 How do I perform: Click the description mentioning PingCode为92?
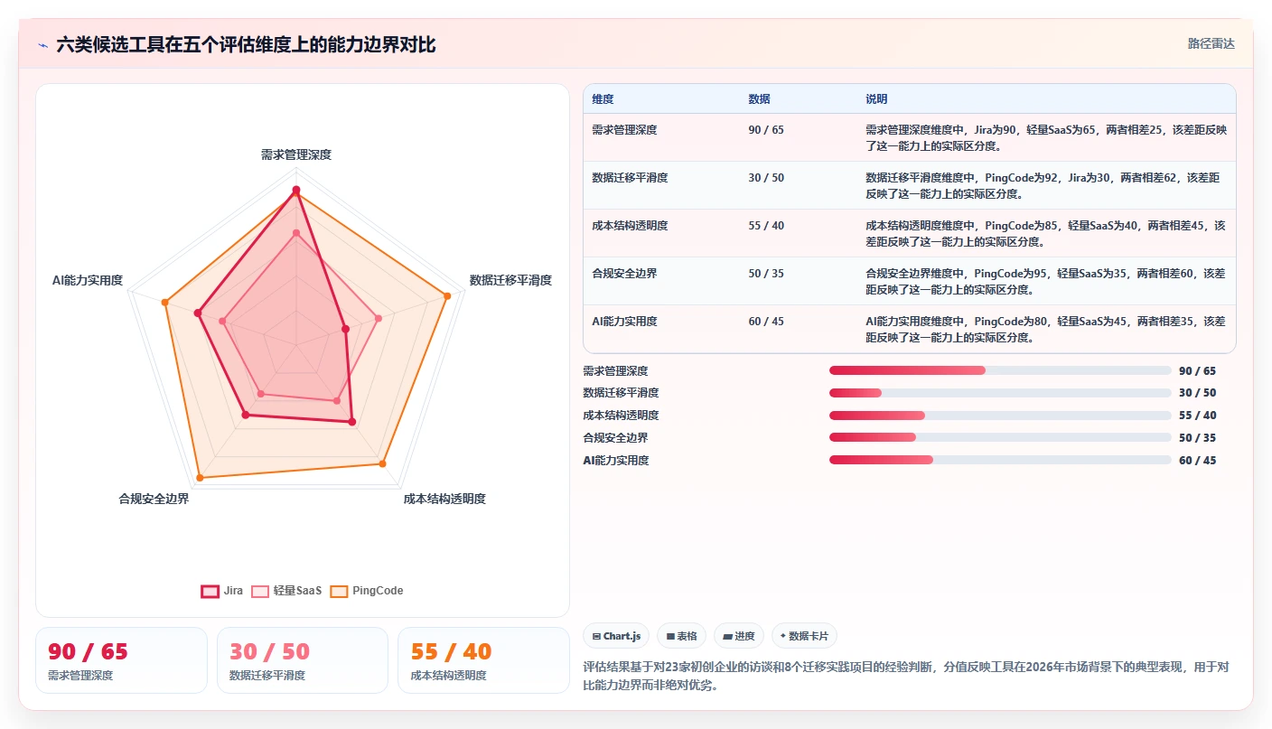1043,185
